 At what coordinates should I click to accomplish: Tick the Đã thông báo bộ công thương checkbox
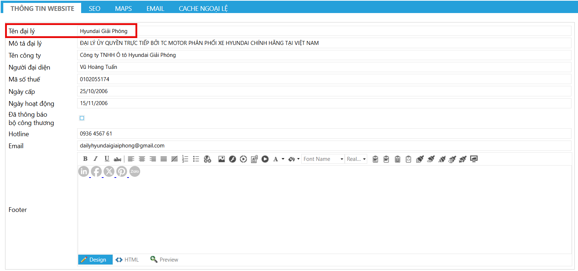[82, 118]
